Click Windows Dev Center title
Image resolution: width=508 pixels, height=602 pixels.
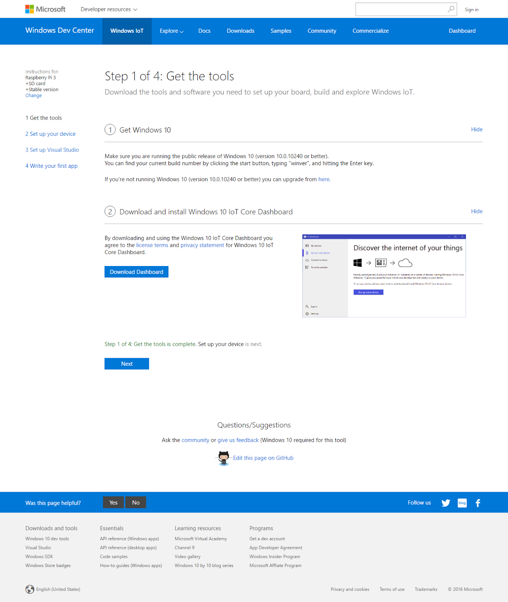click(x=60, y=30)
